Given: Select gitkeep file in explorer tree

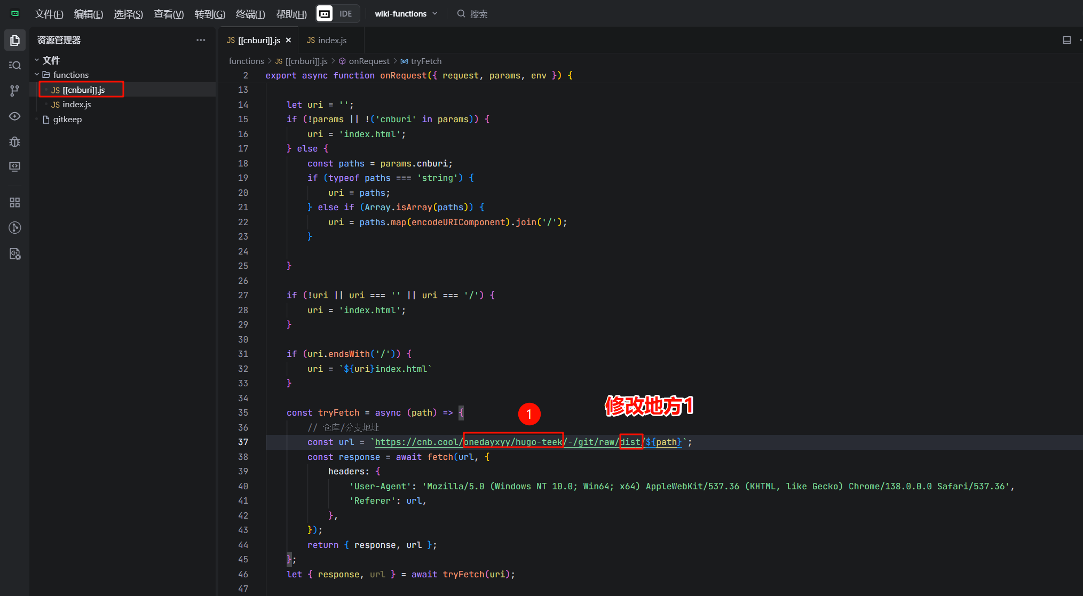Looking at the screenshot, I should point(67,120).
